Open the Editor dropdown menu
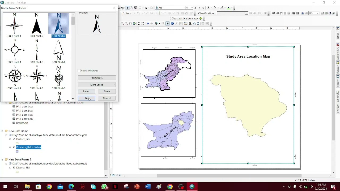 (126, 13)
